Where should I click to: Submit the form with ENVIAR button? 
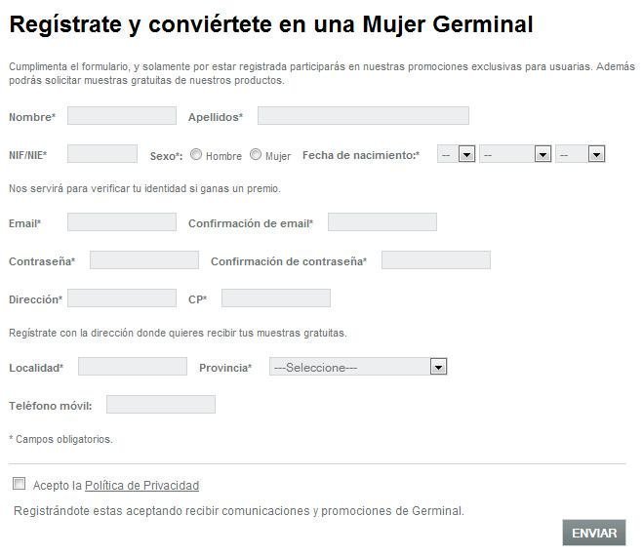tap(594, 533)
